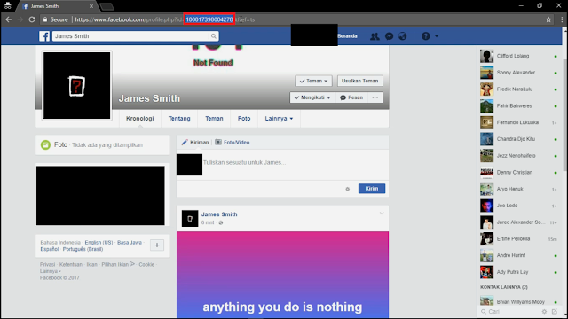The width and height of the screenshot is (568, 319).
Task: Open chat with Ady Putra Lay
Action: pos(519,272)
